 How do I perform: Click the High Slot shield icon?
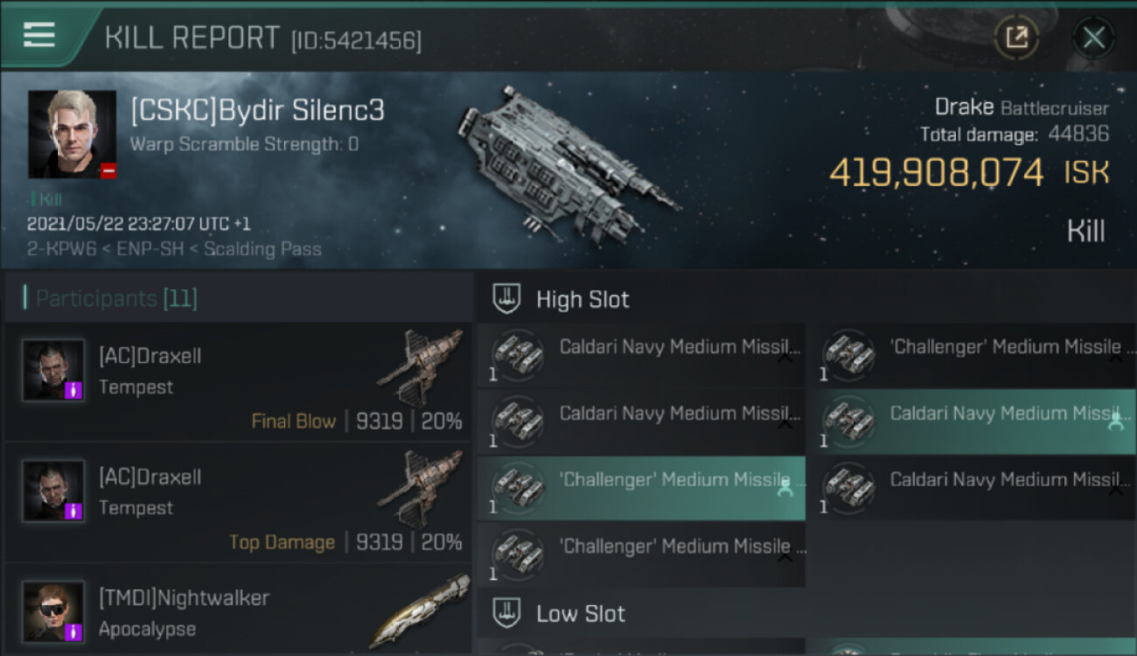click(x=507, y=299)
